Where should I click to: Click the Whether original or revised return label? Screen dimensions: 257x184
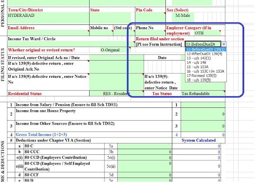[x=41, y=50]
